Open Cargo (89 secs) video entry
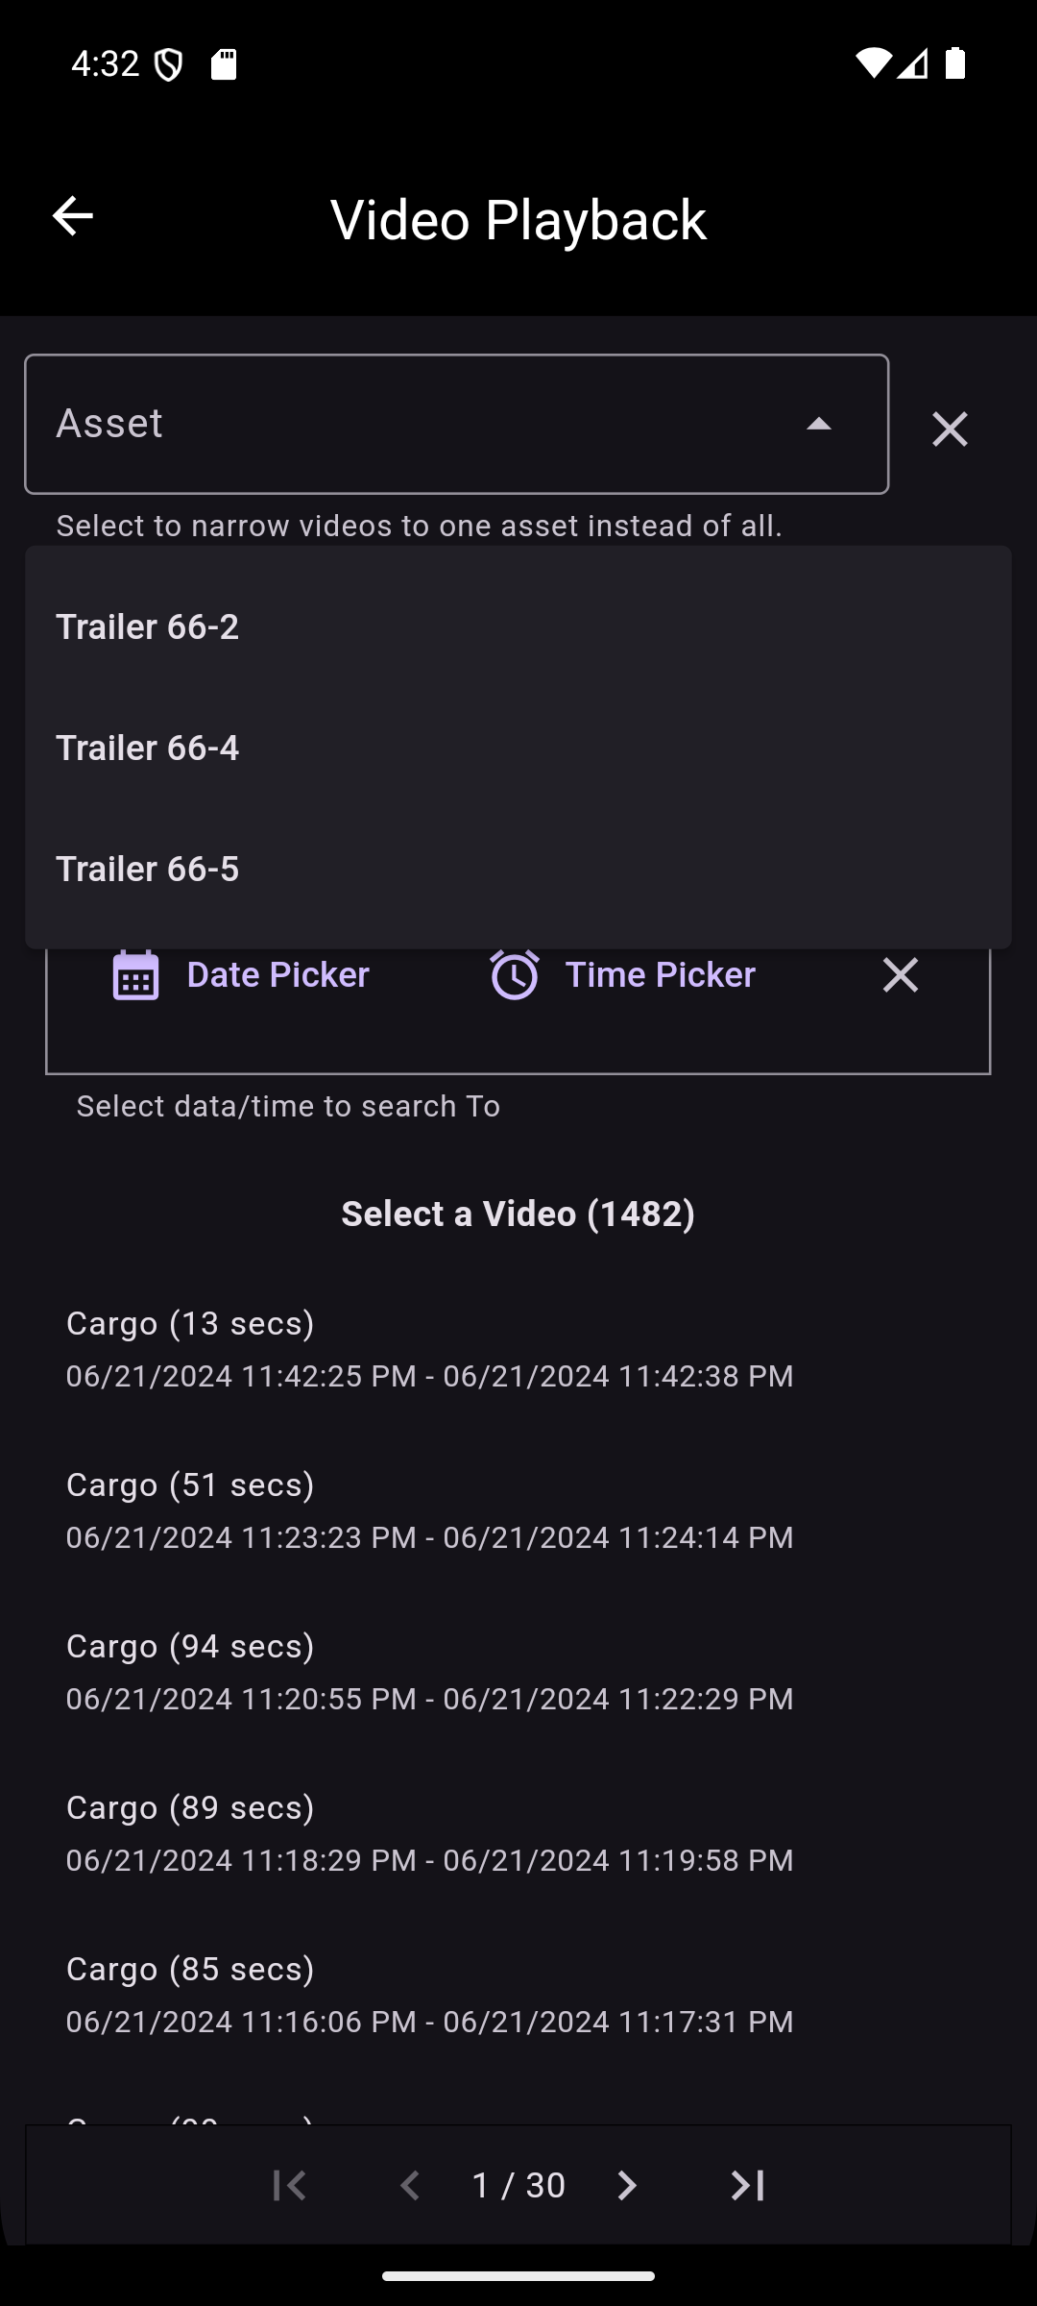 tap(429, 1832)
